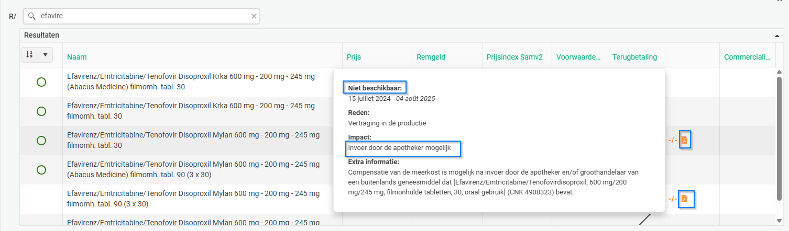This screenshot has width=789, height=231.
Task: Open the PDF leaflet icon for Mylan tabl. 30
Action: 684,140
